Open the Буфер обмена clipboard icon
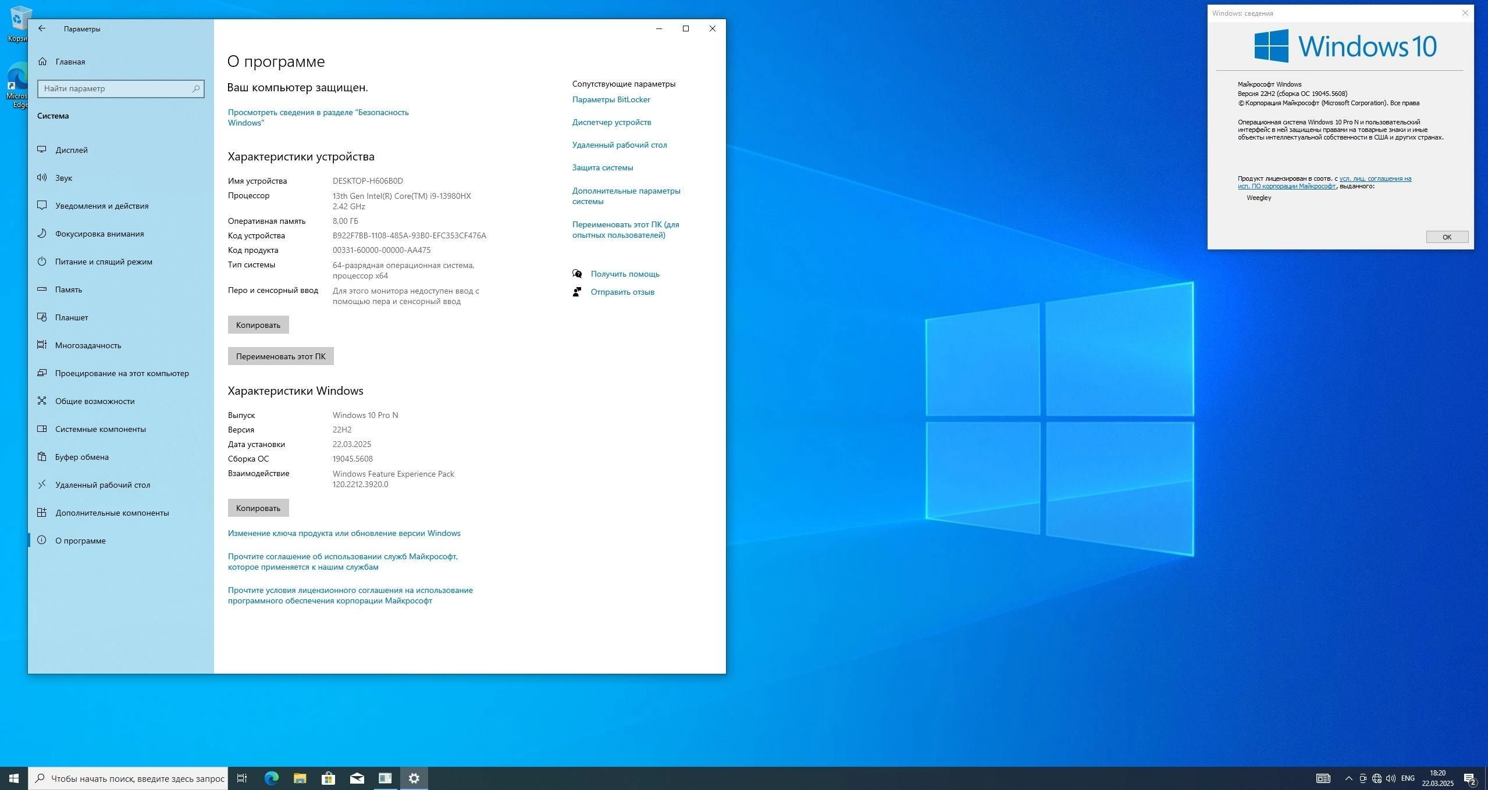Screen dimensions: 1488x790 [42, 457]
